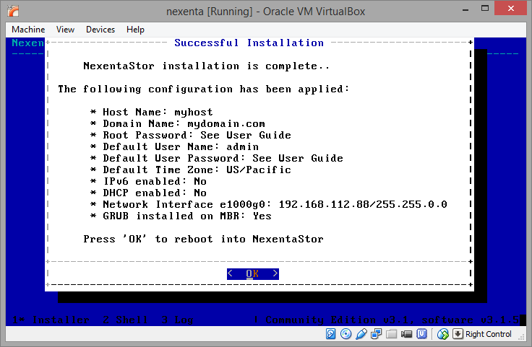This screenshot has height=347, width=532.
Task: Click OK to reboot into NexentaStor
Action: pyautogui.click(x=253, y=273)
